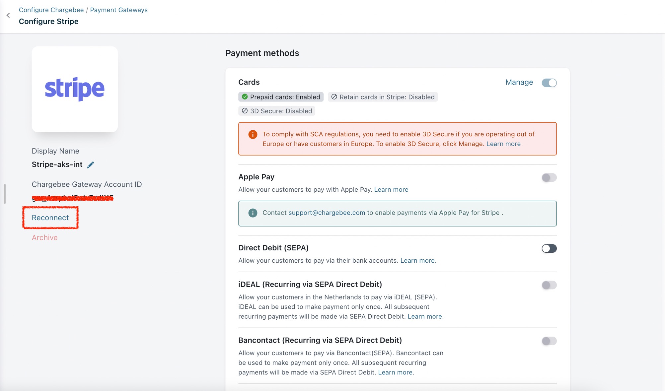Toggle the Apple Pay switch
This screenshot has width=665, height=391.
tap(549, 177)
